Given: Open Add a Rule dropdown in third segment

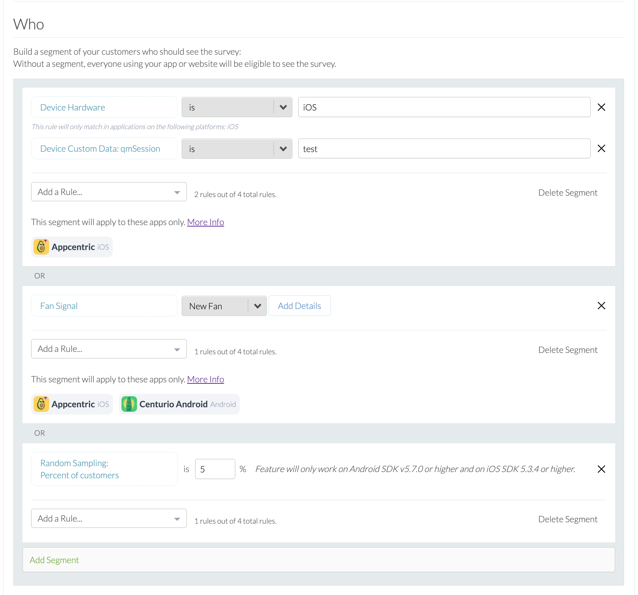Looking at the screenshot, I should click(x=109, y=518).
